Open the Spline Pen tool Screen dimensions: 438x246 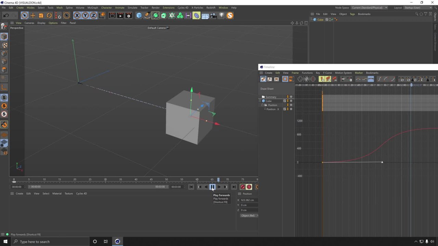tap(147, 15)
